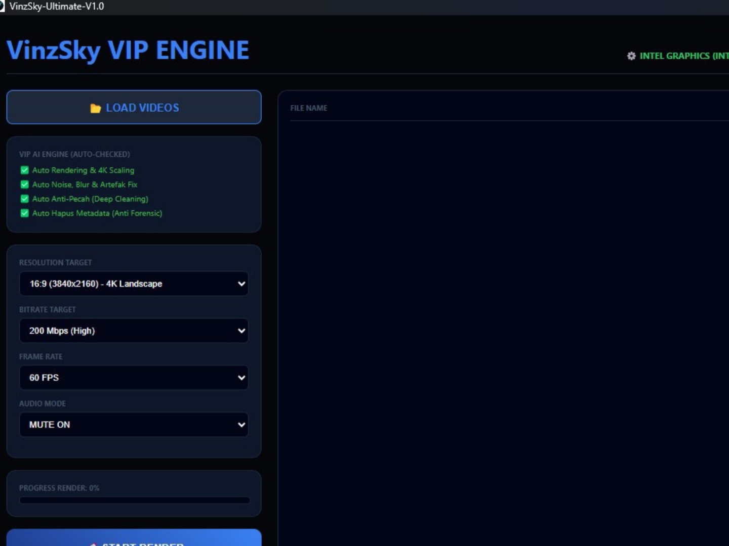Viewport: 729px width, 546px height.
Task: Open the Resolution Target dropdown
Action: tap(134, 284)
